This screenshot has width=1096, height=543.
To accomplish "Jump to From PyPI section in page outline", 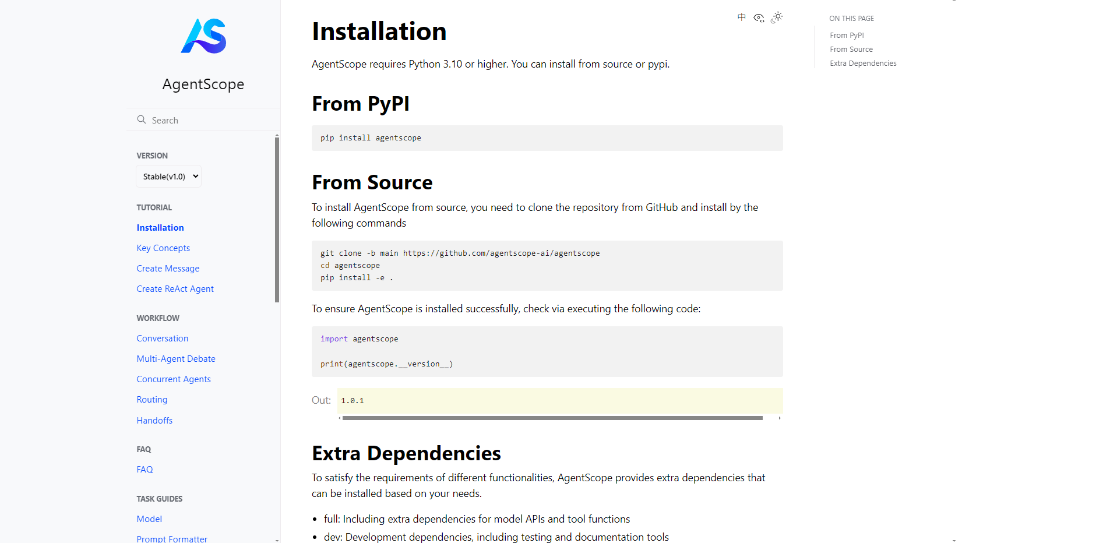I will pyautogui.click(x=847, y=36).
